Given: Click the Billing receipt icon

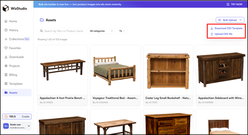Looking at the screenshot, I should pyautogui.click(x=6, y=75).
